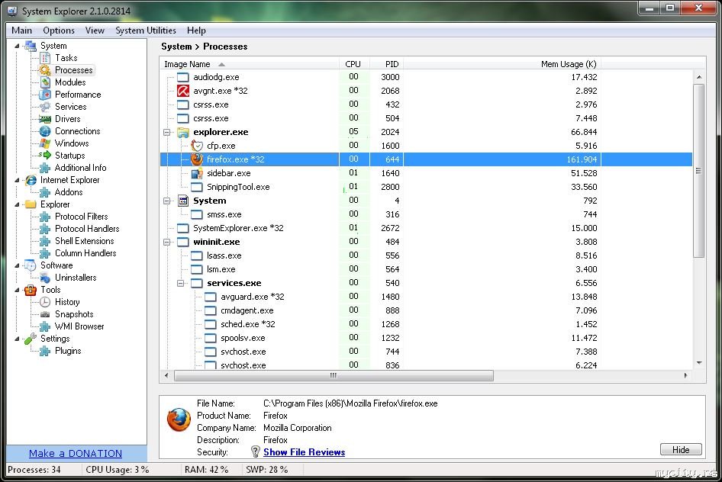This screenshot has height=482, width=722.
Task: Click the cfp.exe shield icon
Action: tap(197, 146)
